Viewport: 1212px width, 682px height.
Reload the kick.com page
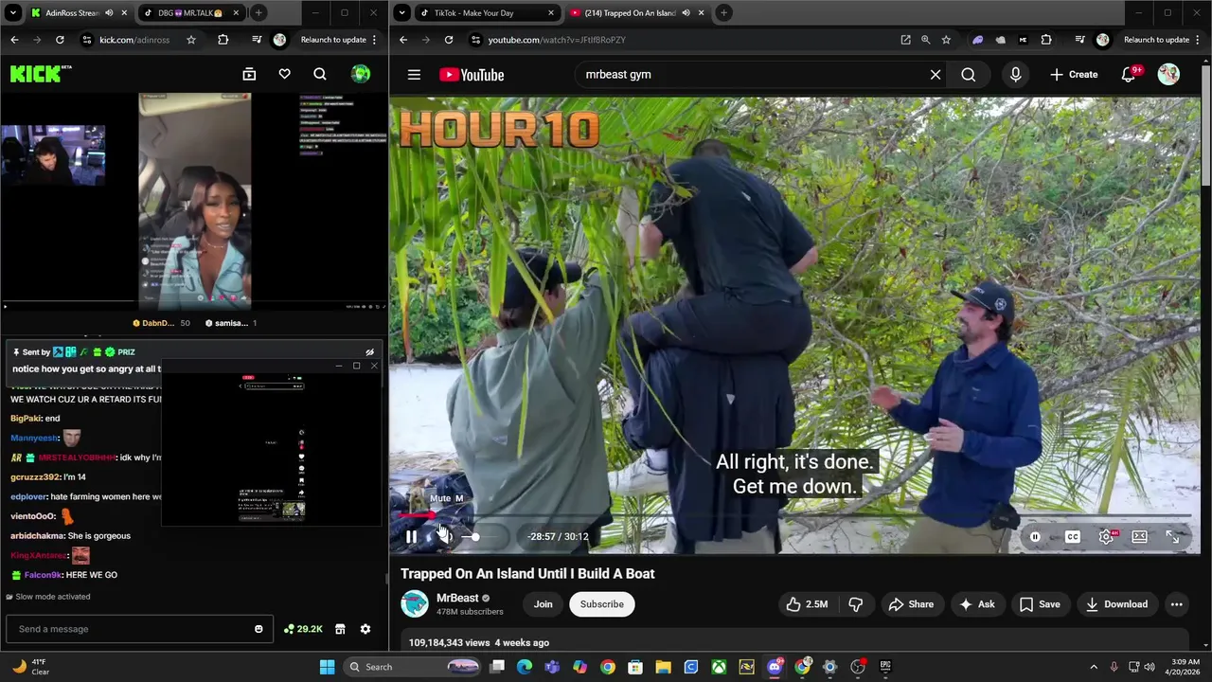click(x=60, y=40)
